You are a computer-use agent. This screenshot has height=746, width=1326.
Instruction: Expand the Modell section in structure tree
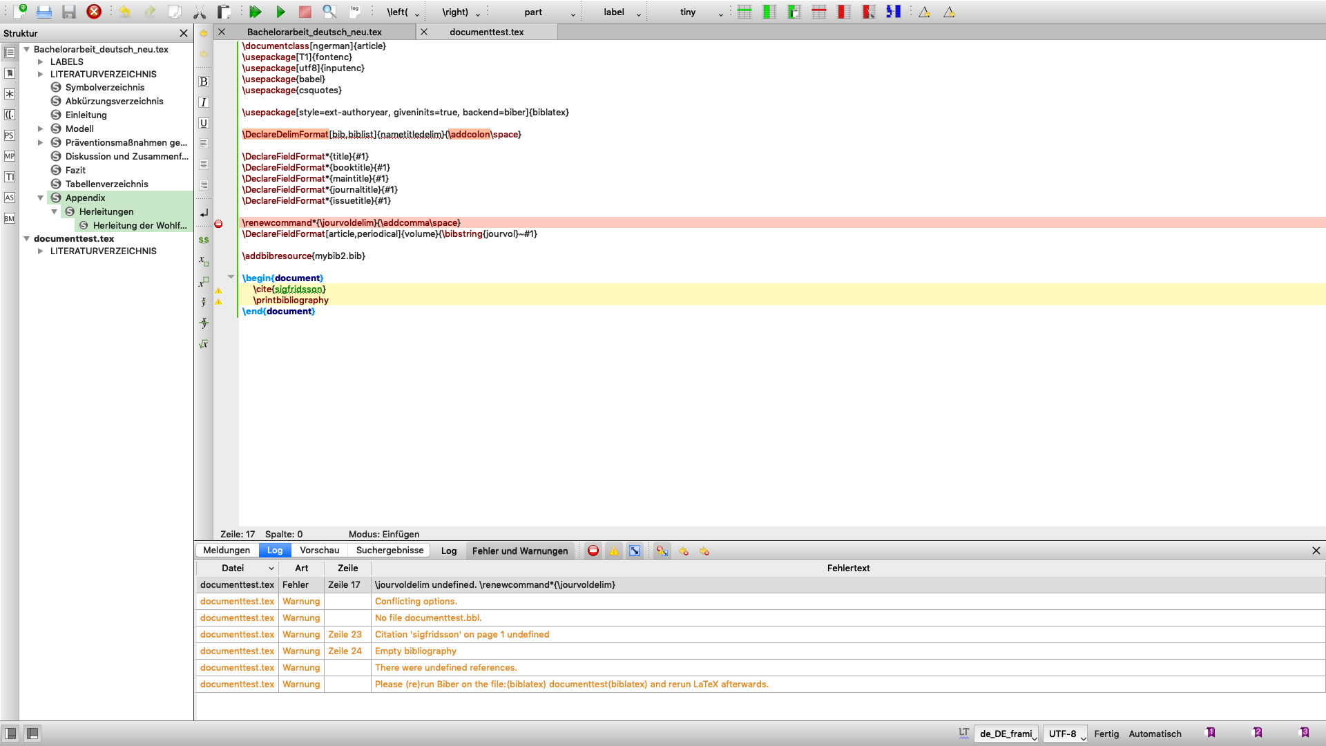(x=41, y=128)
